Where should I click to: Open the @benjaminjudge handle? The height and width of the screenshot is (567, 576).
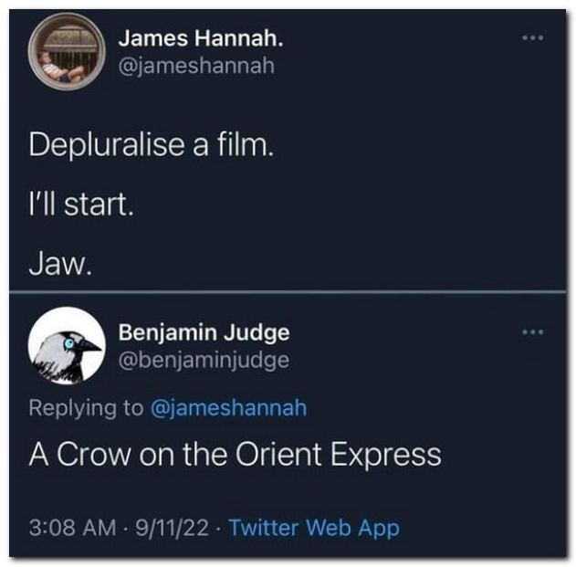[204, 360]
